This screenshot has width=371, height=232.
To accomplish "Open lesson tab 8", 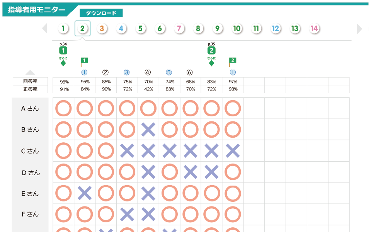I will pos(198,28).
